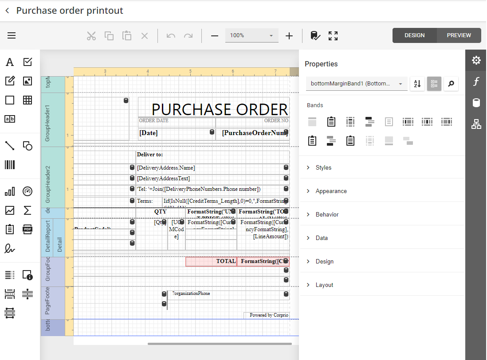Open the Report Explorer tree tab
Viewport: 487px width, 360px height.
click(x=476, y=124)
